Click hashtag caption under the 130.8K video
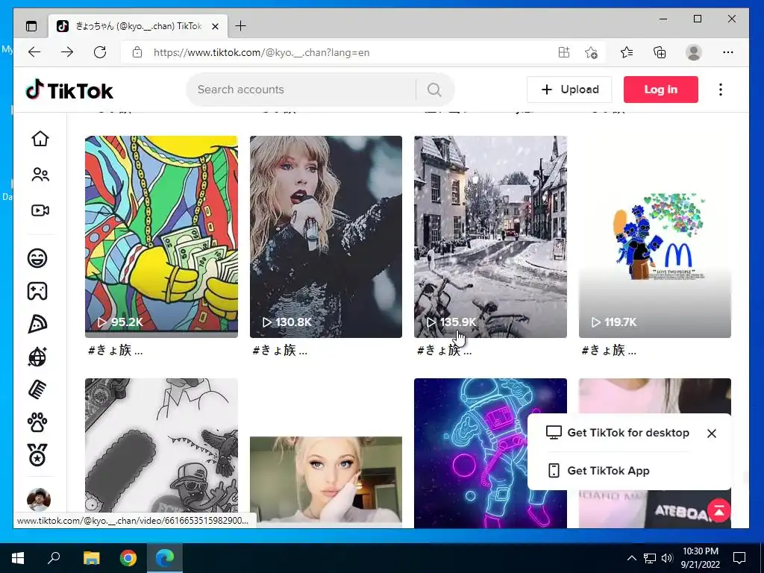This screenshot has height=573, width=764. [281, 351]
